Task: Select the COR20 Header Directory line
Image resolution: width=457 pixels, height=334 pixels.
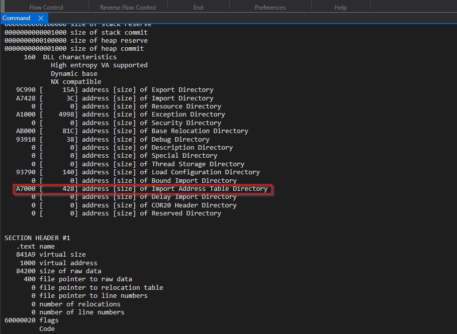Action: click(x=134, y=205)
